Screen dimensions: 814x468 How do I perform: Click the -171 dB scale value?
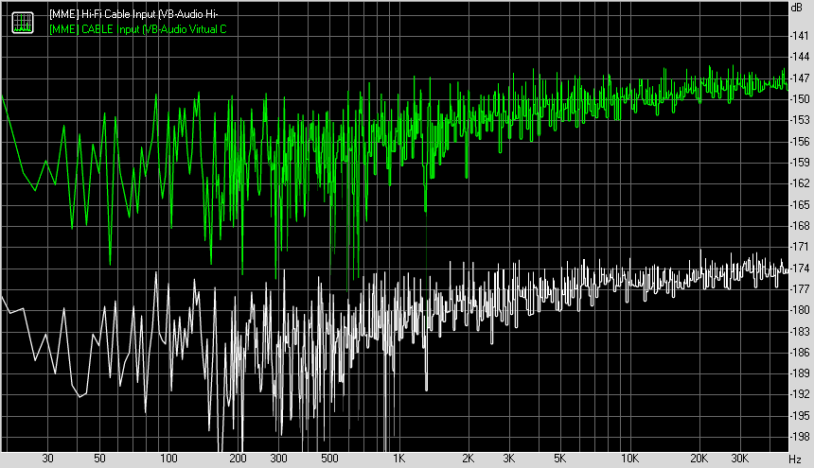(800, 247)
